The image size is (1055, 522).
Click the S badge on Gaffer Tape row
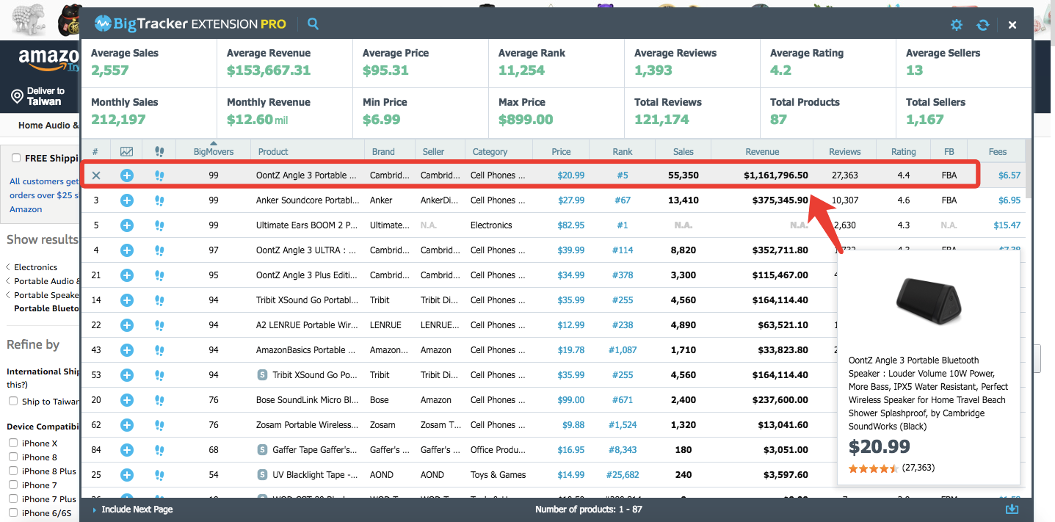point(263,450)
